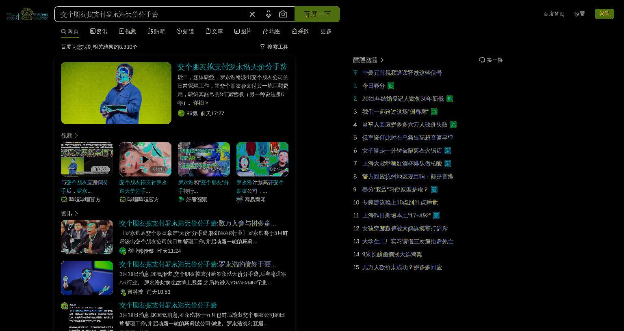624x331 pixels.
Task: Open the 贴吧 tab
Action: (156, 31)
